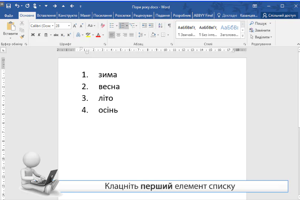Increase font size with the grow icon

click(x=75, y=26)
